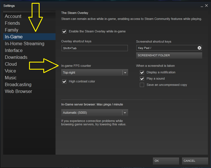Image resolution: width=211 pixels, height=168 pixels.
Task: Select In-Home Streaming in sidebar
Action: (24, 44)
